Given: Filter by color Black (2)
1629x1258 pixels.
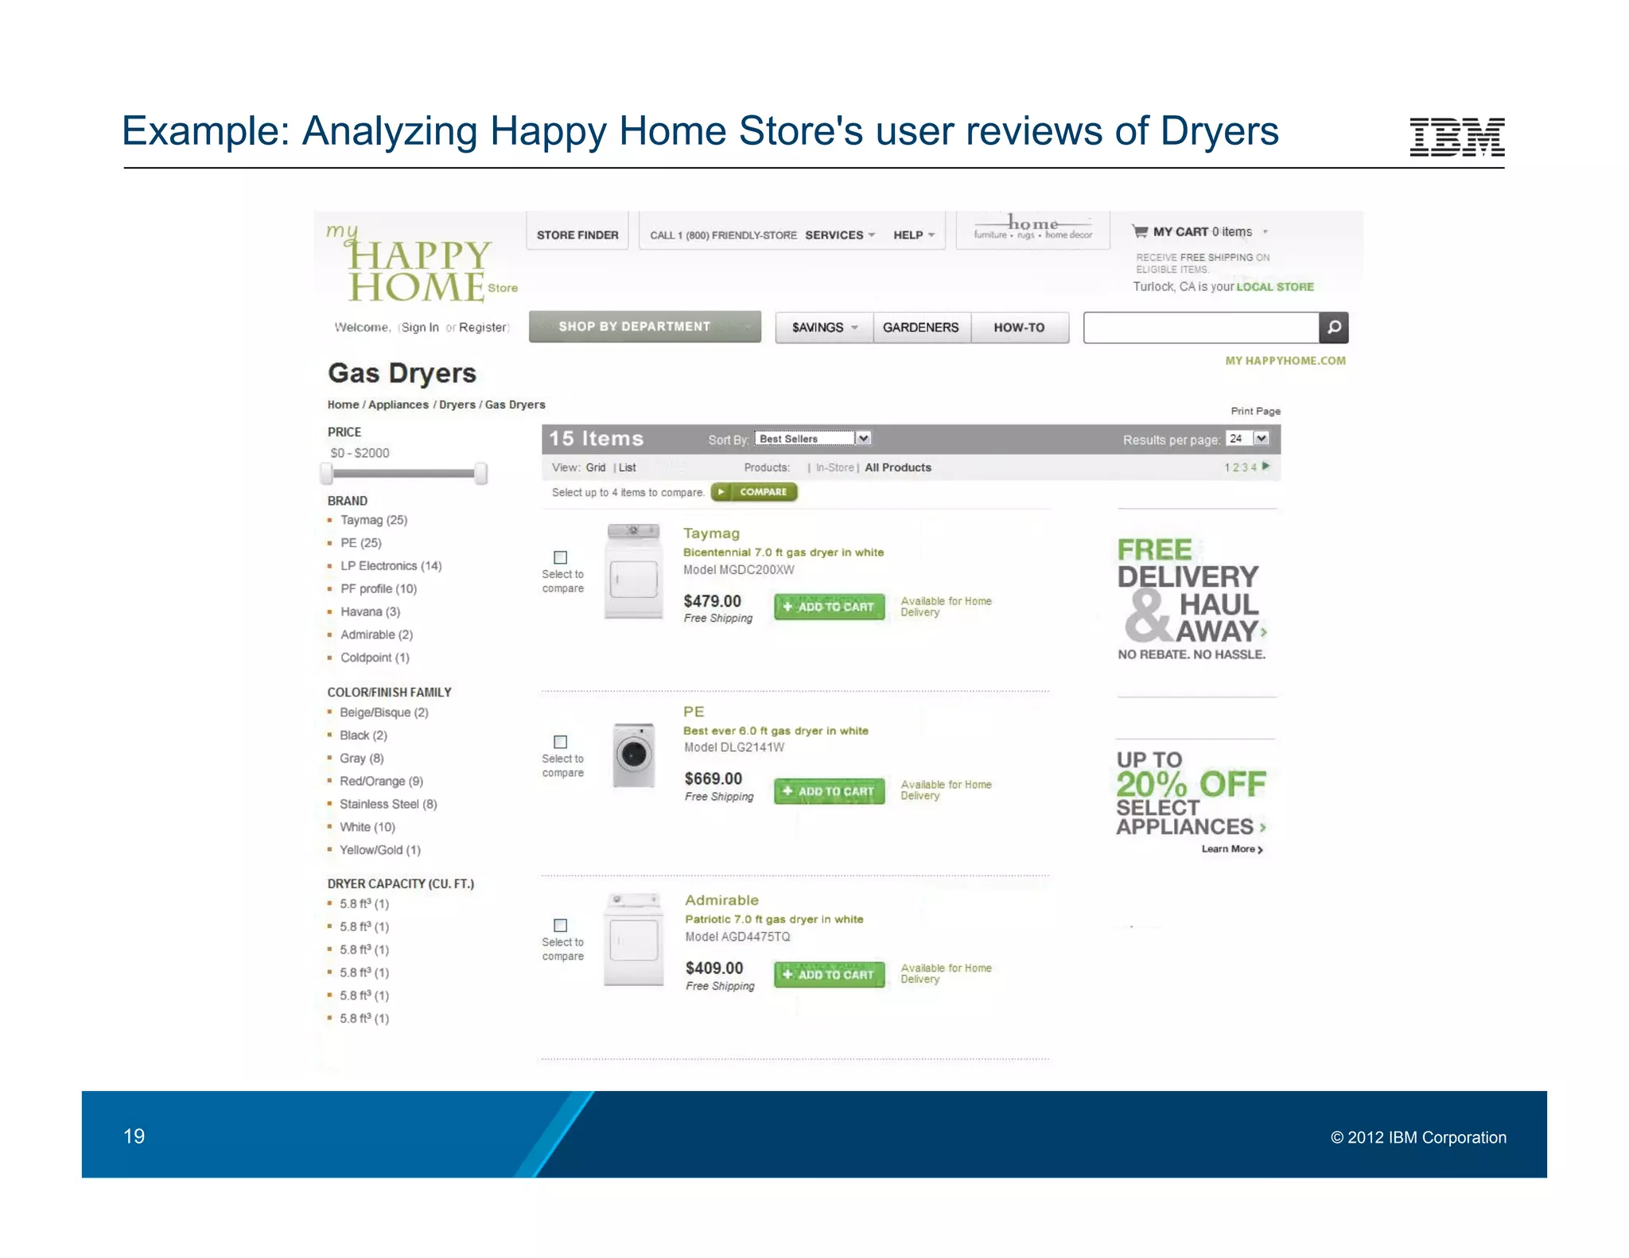Looking at the screenshot, I should (364, 736).
